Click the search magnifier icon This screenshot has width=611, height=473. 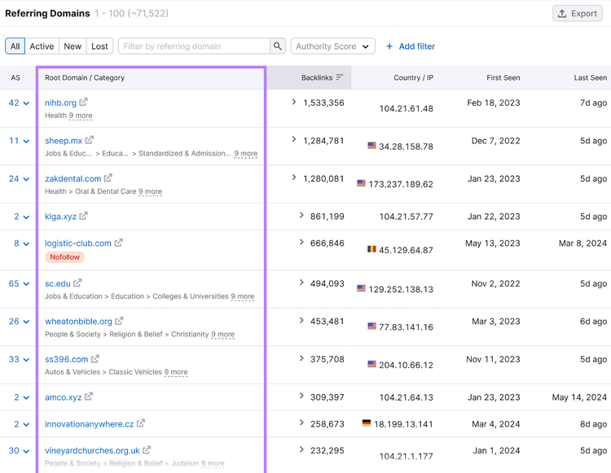pos(278,46)
